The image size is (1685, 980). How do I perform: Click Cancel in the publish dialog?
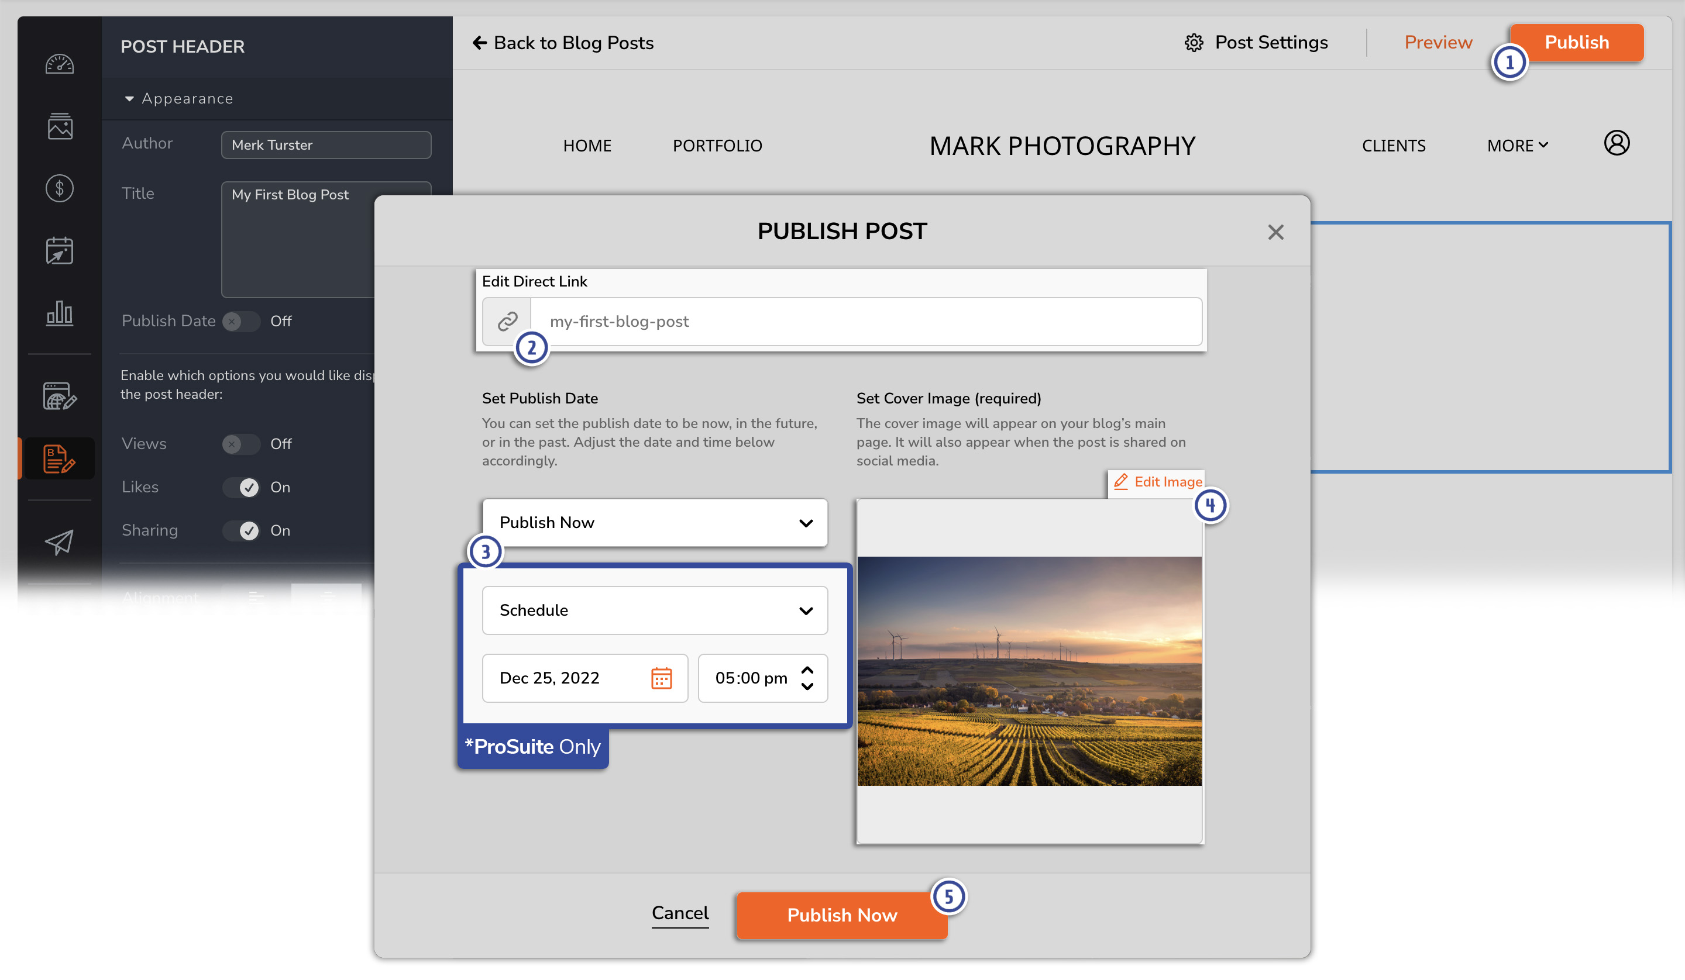point(680,913)
